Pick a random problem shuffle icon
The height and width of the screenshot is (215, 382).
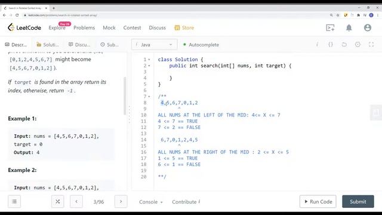click(x=58, y=202)
